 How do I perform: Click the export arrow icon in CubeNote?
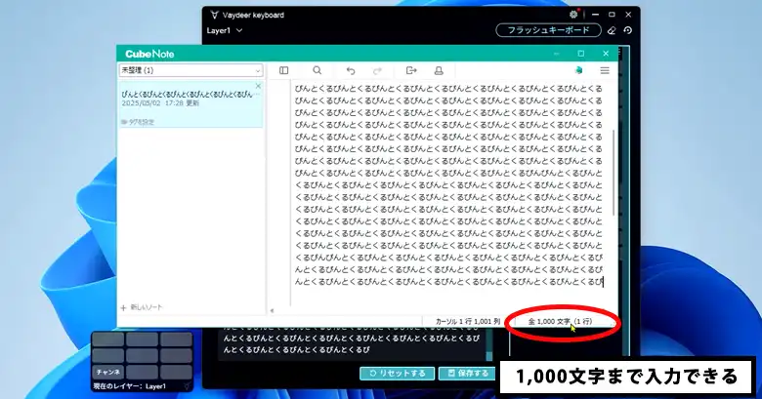(411, 71)
